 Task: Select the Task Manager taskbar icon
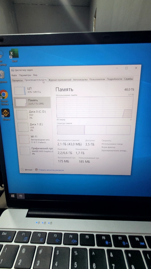point(21,196)
